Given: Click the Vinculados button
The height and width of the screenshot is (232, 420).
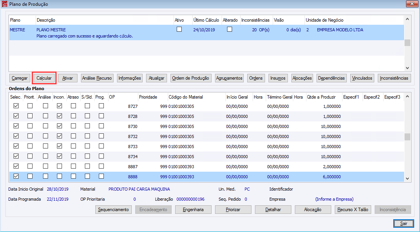Looking at the screenshot, I should click(x=362, y=78).
